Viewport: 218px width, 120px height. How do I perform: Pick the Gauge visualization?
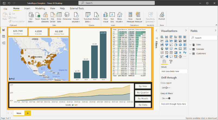176,49
